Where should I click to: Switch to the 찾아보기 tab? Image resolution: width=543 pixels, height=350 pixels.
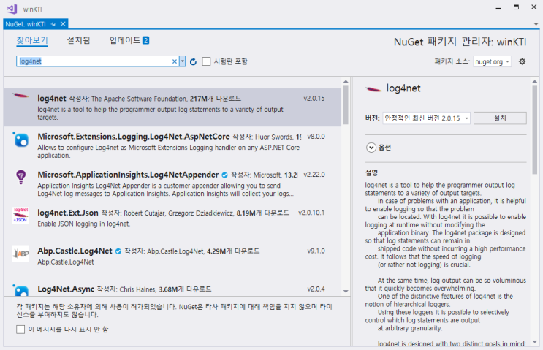(32, 40)
